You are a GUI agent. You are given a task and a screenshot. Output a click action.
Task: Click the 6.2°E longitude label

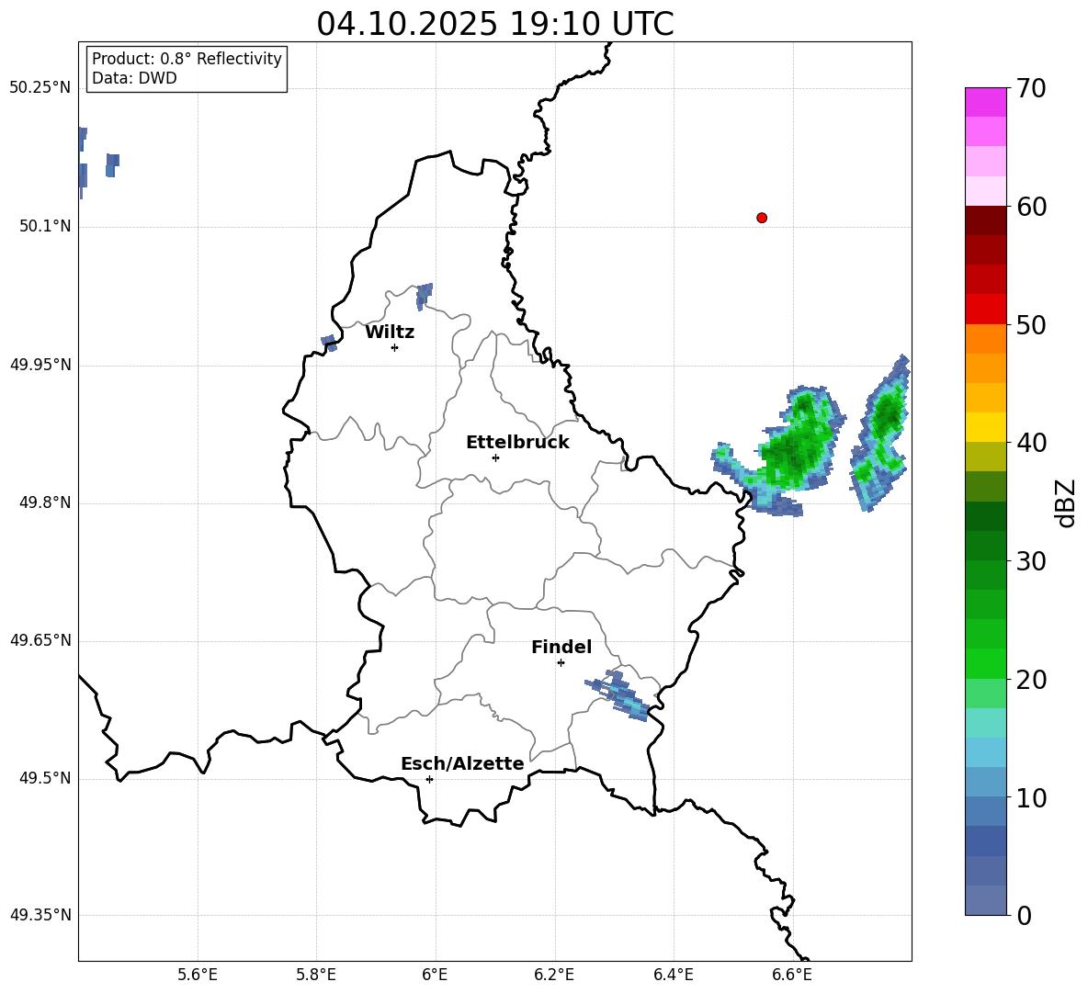point(554,975)
